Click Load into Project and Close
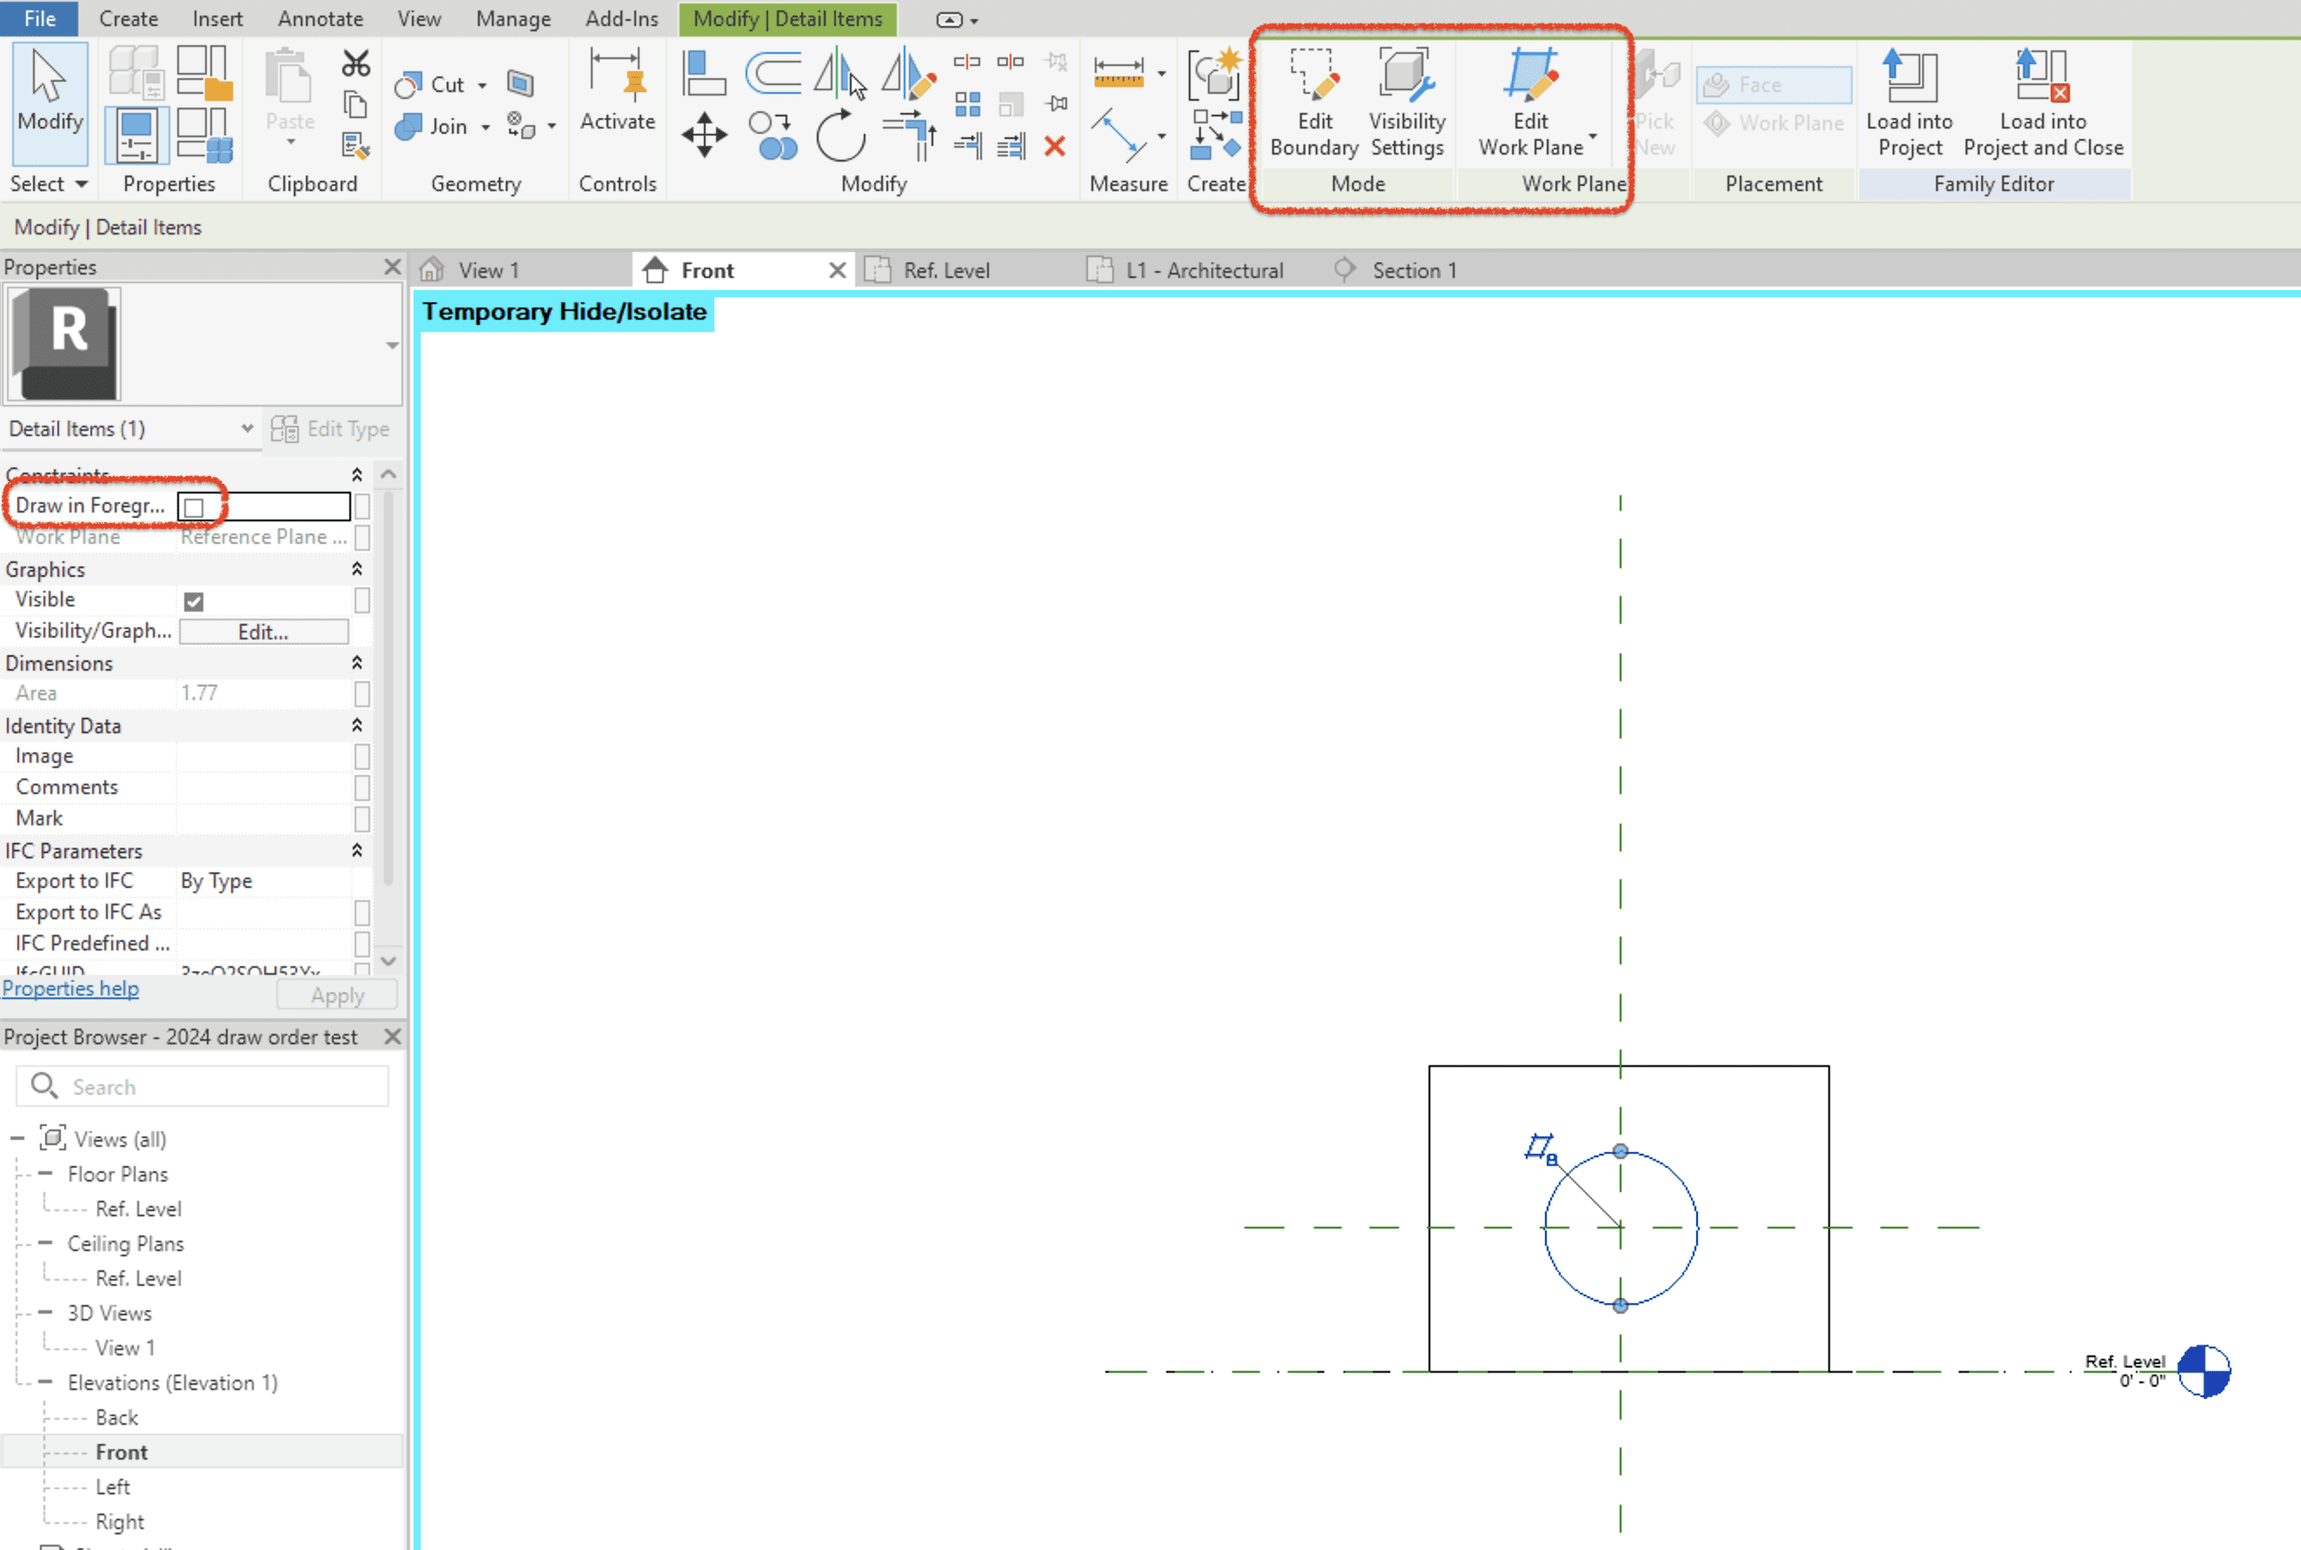 2041,99
